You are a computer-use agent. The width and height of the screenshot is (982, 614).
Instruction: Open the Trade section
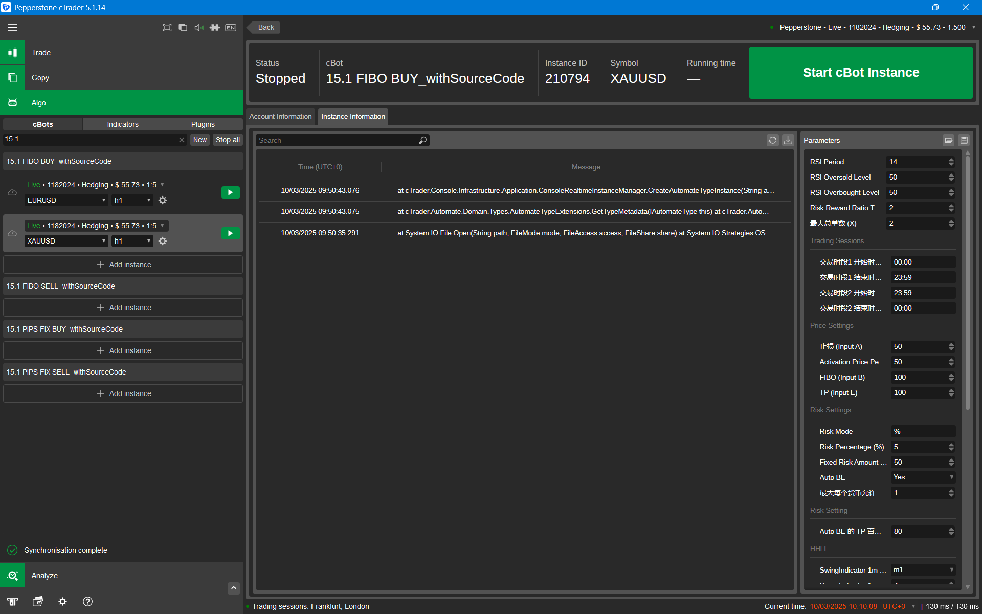coord(121,53)
